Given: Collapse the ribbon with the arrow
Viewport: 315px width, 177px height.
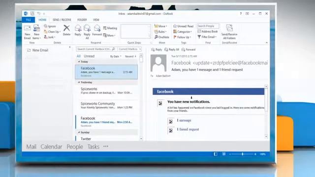Looking at the screenshot, I should [x=267, y=43].
